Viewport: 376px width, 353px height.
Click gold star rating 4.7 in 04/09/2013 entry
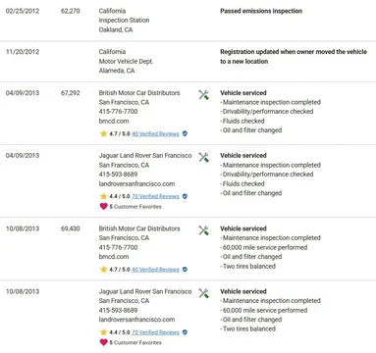(104, 133)
